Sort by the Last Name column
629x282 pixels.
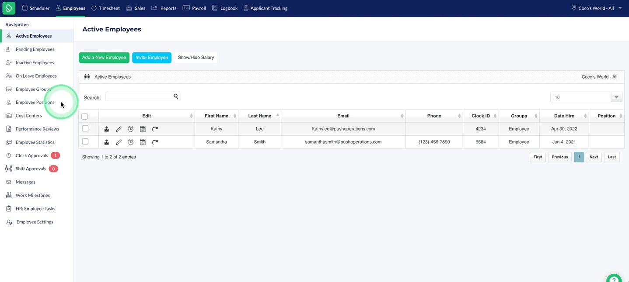pyautogui.click(x=260, y=116)
